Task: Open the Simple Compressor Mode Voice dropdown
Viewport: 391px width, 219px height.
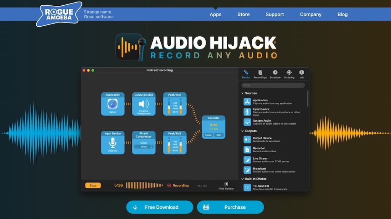Action: (x=144, y=147)
